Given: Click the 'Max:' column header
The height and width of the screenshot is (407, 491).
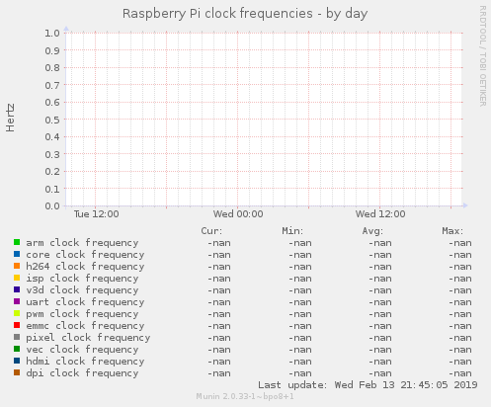Looking at the screenshot, I should coord(452,231).
